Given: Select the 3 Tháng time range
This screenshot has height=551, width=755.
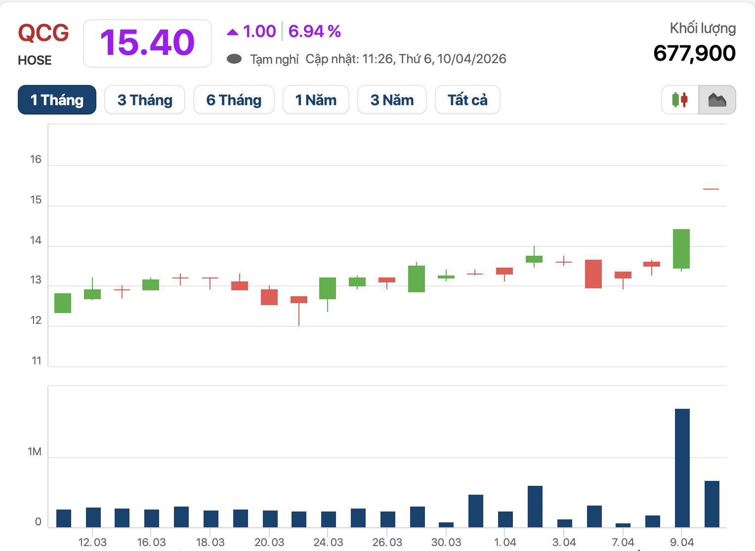Looking at the screenshot, I should 145,100.
